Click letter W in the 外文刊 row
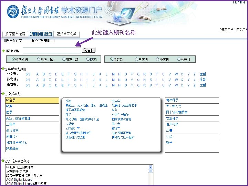Image resolution: width=248 pixels, height=186 pixels. point(176,80)
